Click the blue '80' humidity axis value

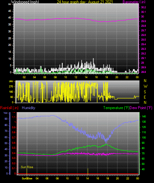[x=6, y=125]
